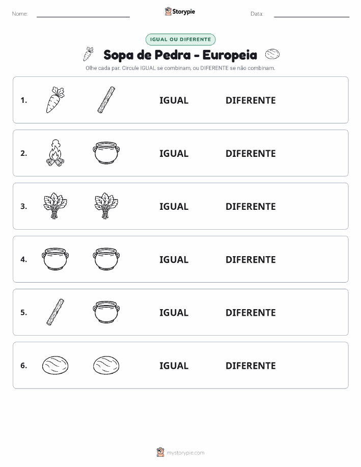Click the second pot picture in row 4
Screen dimensions: 361x467
pos(106,259)
